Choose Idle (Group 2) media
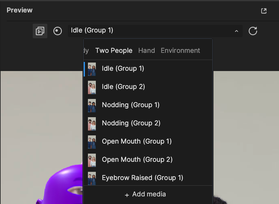This screenshot has height=204, width=279. (148, 87)
